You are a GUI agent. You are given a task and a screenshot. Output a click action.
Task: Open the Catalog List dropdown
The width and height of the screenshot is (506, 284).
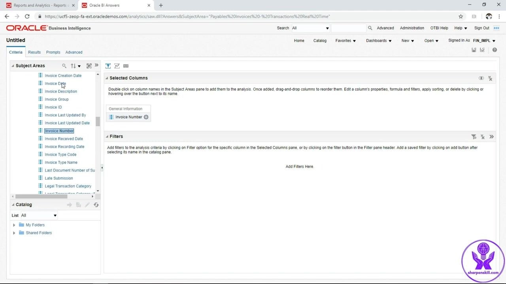tap(39, 215)
